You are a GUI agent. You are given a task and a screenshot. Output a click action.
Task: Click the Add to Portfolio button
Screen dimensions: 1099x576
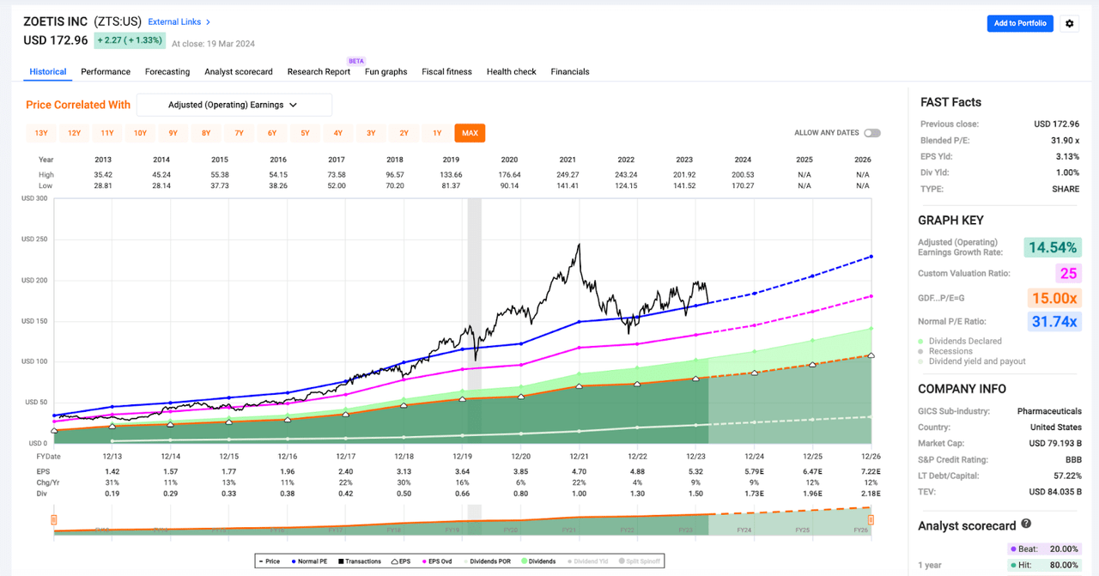click(1020, 23)
